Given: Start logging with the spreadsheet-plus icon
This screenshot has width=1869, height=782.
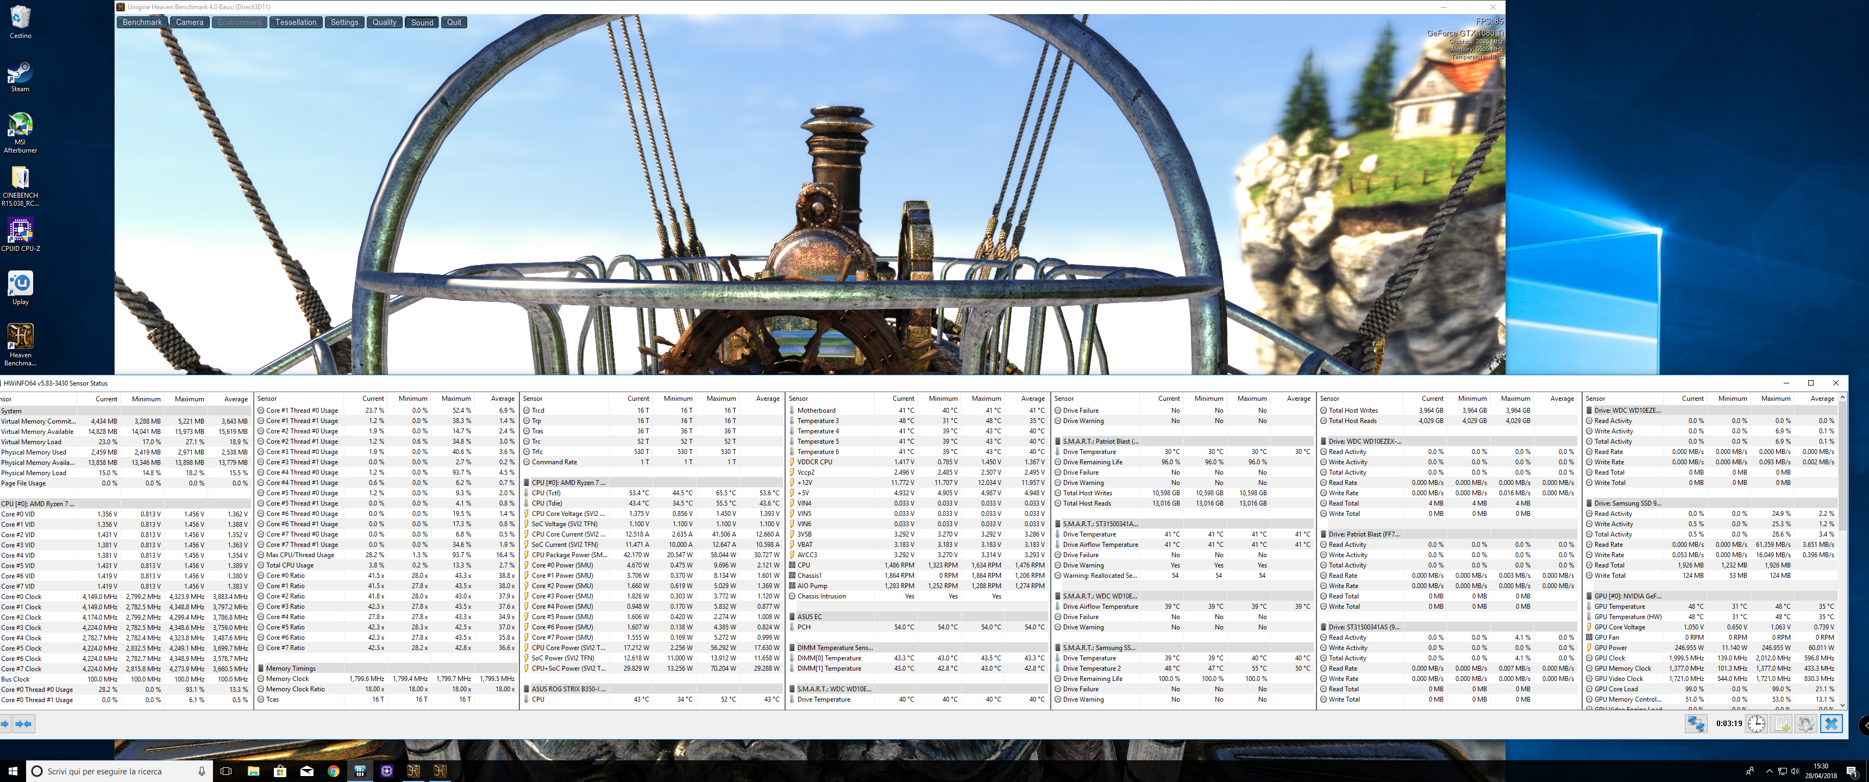Looking at the screenshot, I should click(1781, 723).
